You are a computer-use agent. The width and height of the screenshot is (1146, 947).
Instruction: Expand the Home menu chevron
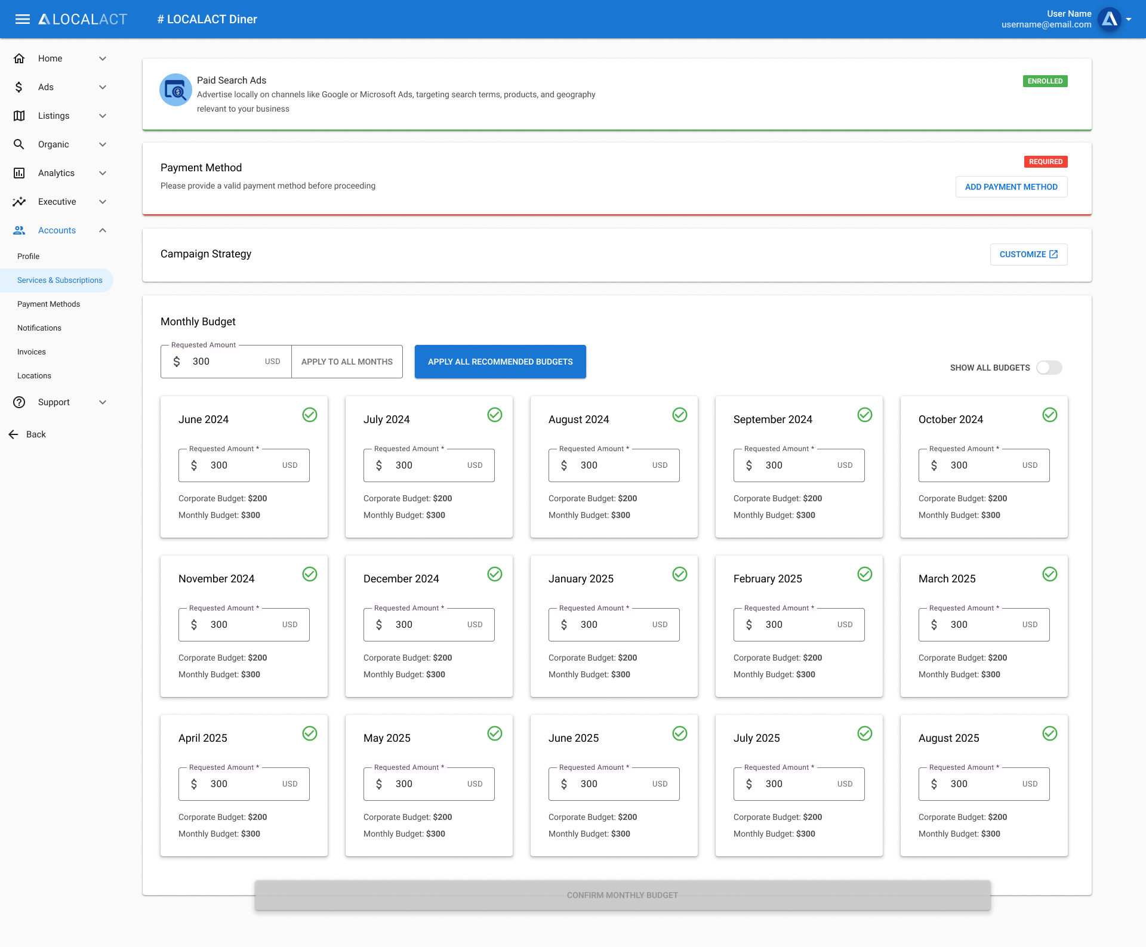pos(103,58)
